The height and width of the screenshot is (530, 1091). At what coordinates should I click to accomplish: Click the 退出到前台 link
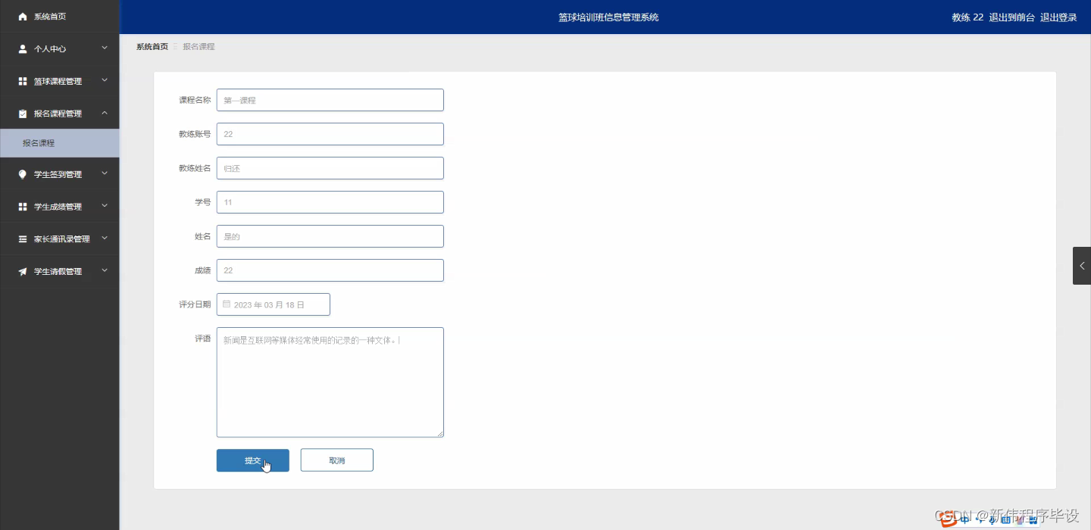(x=1012, y=17)
